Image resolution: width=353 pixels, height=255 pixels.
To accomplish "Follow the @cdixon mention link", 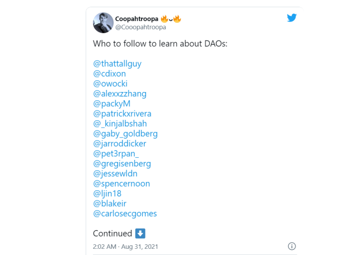I will [109, 74].
